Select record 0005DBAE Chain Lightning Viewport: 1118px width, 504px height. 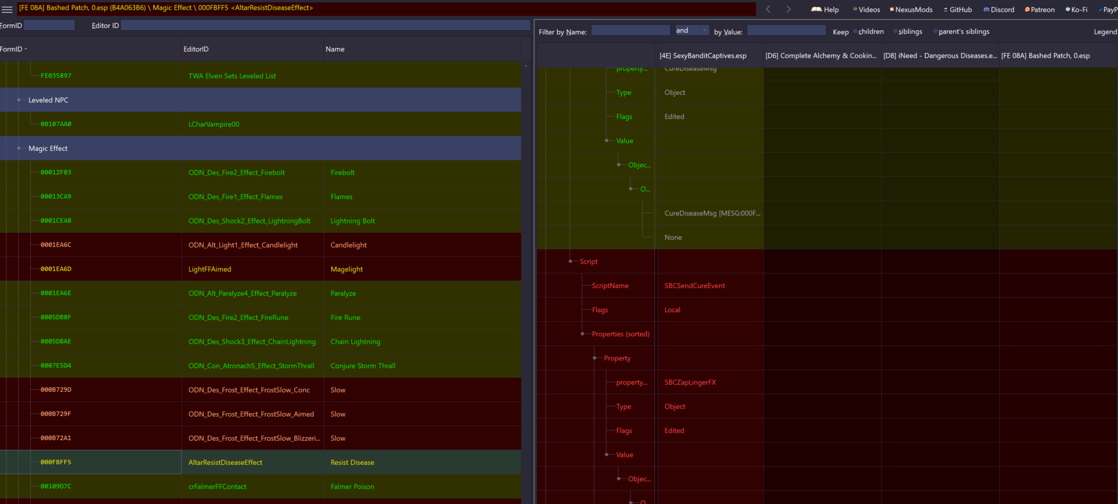(x=260, y=342)
